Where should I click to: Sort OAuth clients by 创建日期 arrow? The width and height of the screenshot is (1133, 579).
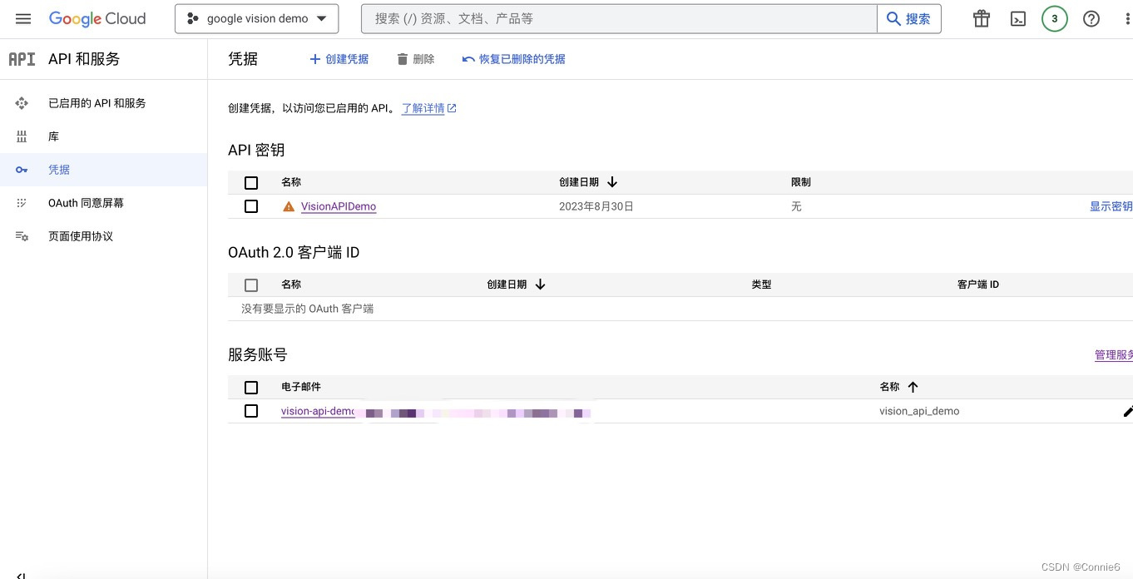[540, 285]
